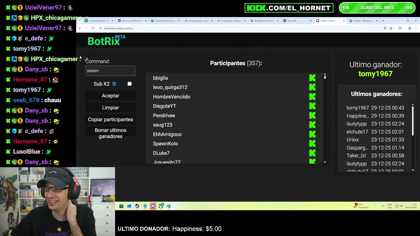The height and width of the screenshot is (236, 420).
Task: Open Discord from the taskbar
Action: coord(153,206)
